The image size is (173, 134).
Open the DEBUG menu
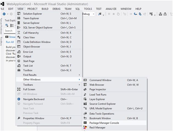coord(56,9)
